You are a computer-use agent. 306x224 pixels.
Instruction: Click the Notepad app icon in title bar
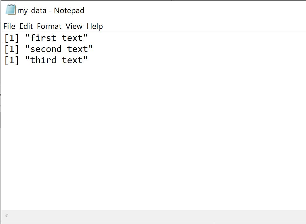[11, 10]
